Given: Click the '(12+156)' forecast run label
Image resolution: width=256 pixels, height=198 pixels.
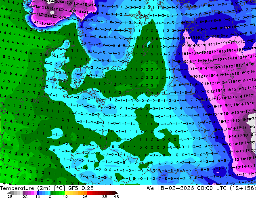Looking at the screenshot, I should (x=243, y=188).
